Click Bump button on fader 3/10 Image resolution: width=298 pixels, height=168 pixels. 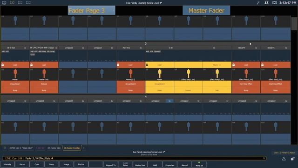[276, 90]
